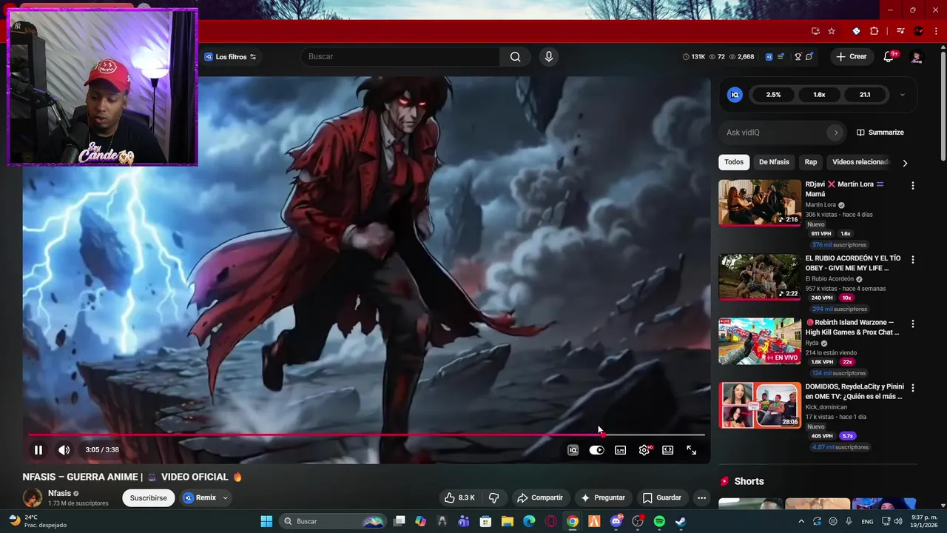The height and width of the screenshot is (533, 947).
Task: Click the Suscribirse button
Action: click(x=149, y=497)
